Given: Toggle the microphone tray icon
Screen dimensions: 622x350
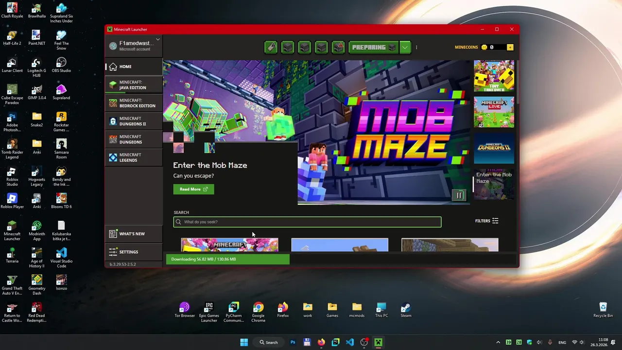Looking at the screenshot, I should click(x=550, y=342).
